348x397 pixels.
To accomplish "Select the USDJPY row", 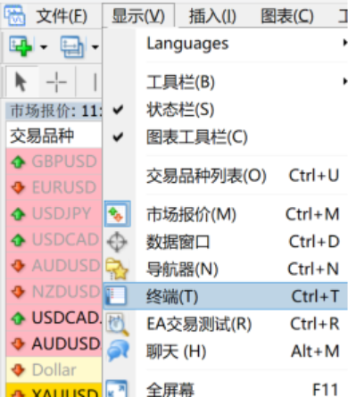I will [54, 213].
